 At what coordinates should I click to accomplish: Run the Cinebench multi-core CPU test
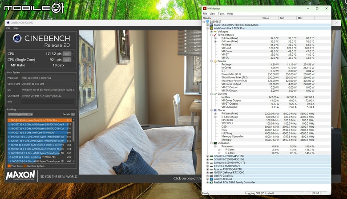click(67, 54)
